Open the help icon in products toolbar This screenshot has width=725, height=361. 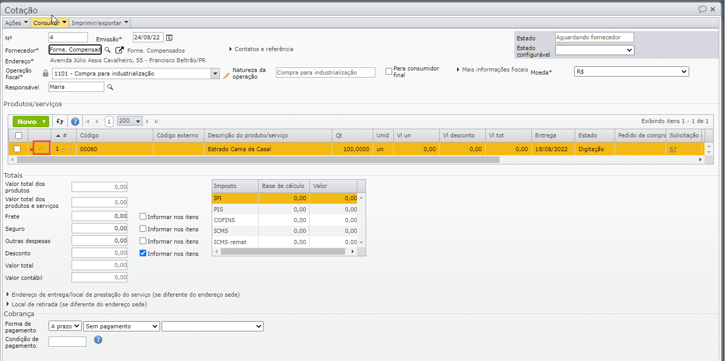(75, 122)
